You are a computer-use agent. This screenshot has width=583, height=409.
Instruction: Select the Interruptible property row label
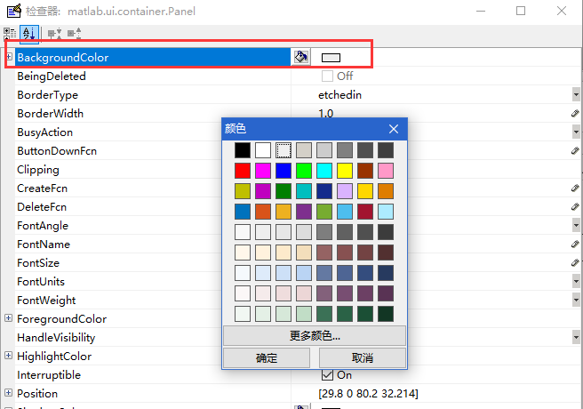click(49, 375)
